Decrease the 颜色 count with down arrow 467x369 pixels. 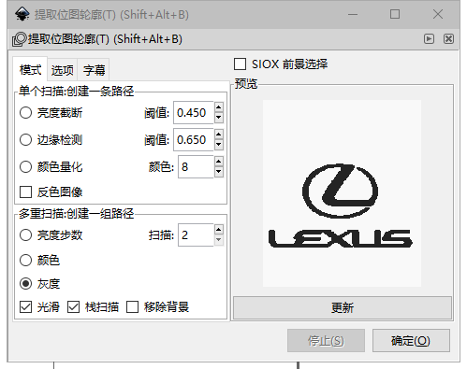click(219, 172)
